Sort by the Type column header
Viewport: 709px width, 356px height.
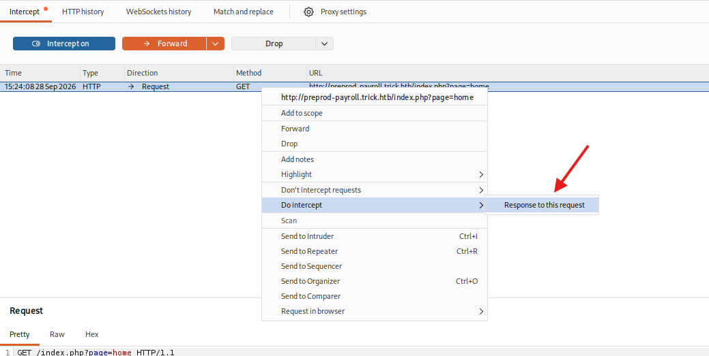click(102, 73)
